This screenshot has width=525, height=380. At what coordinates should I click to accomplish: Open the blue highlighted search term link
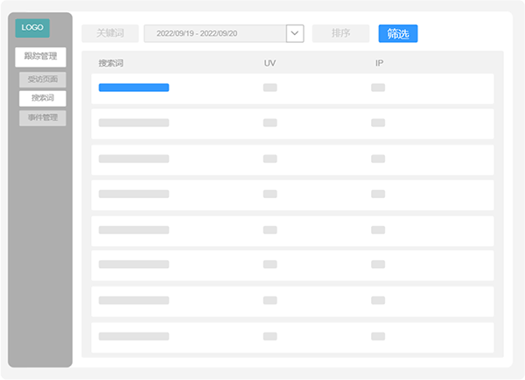click(x=134, y=88)
